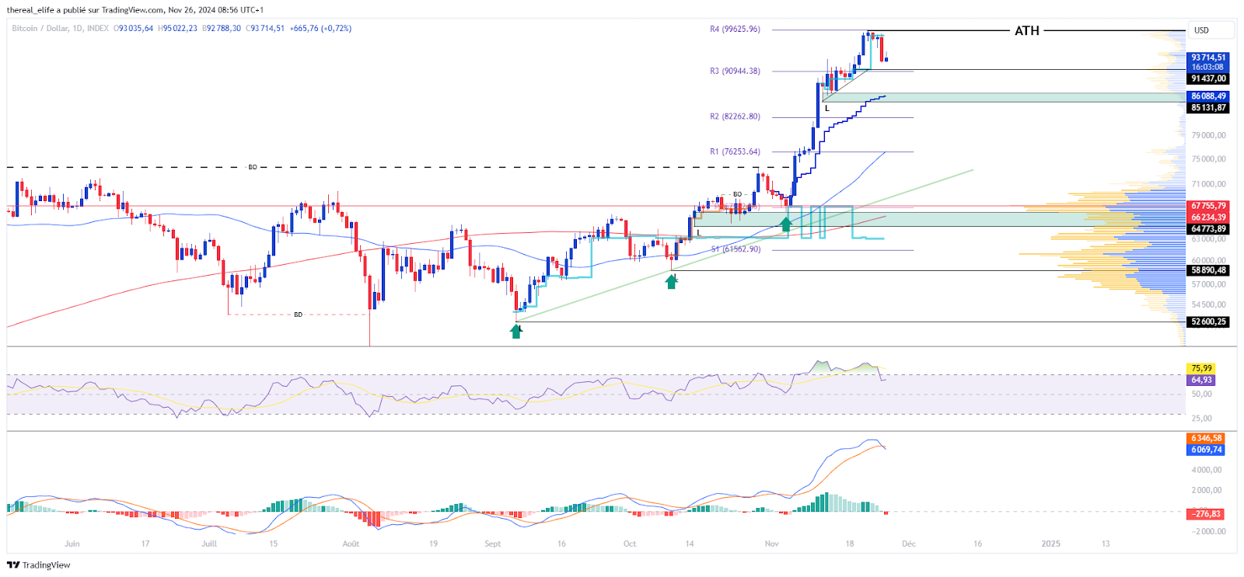This screenshot has width=1244, height=577.
Task: Select the R1 (76253.64) pivot label
Action: 735,152
